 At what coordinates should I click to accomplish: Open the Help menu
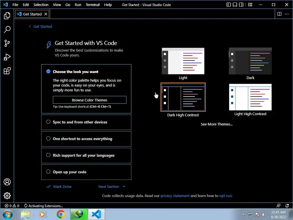coord(108,5)
